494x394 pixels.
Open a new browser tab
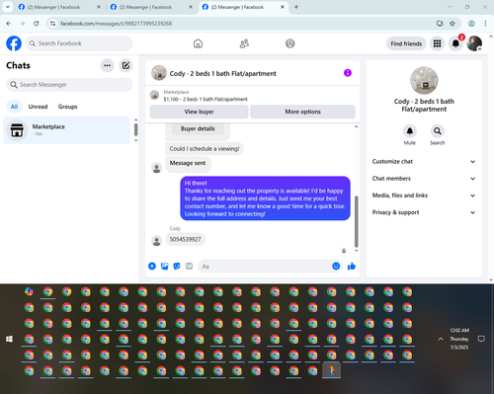tap(296, 7)
